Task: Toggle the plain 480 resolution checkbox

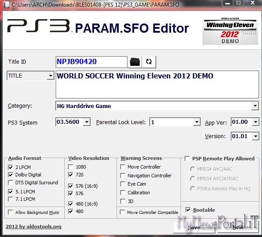Action: 71,211
